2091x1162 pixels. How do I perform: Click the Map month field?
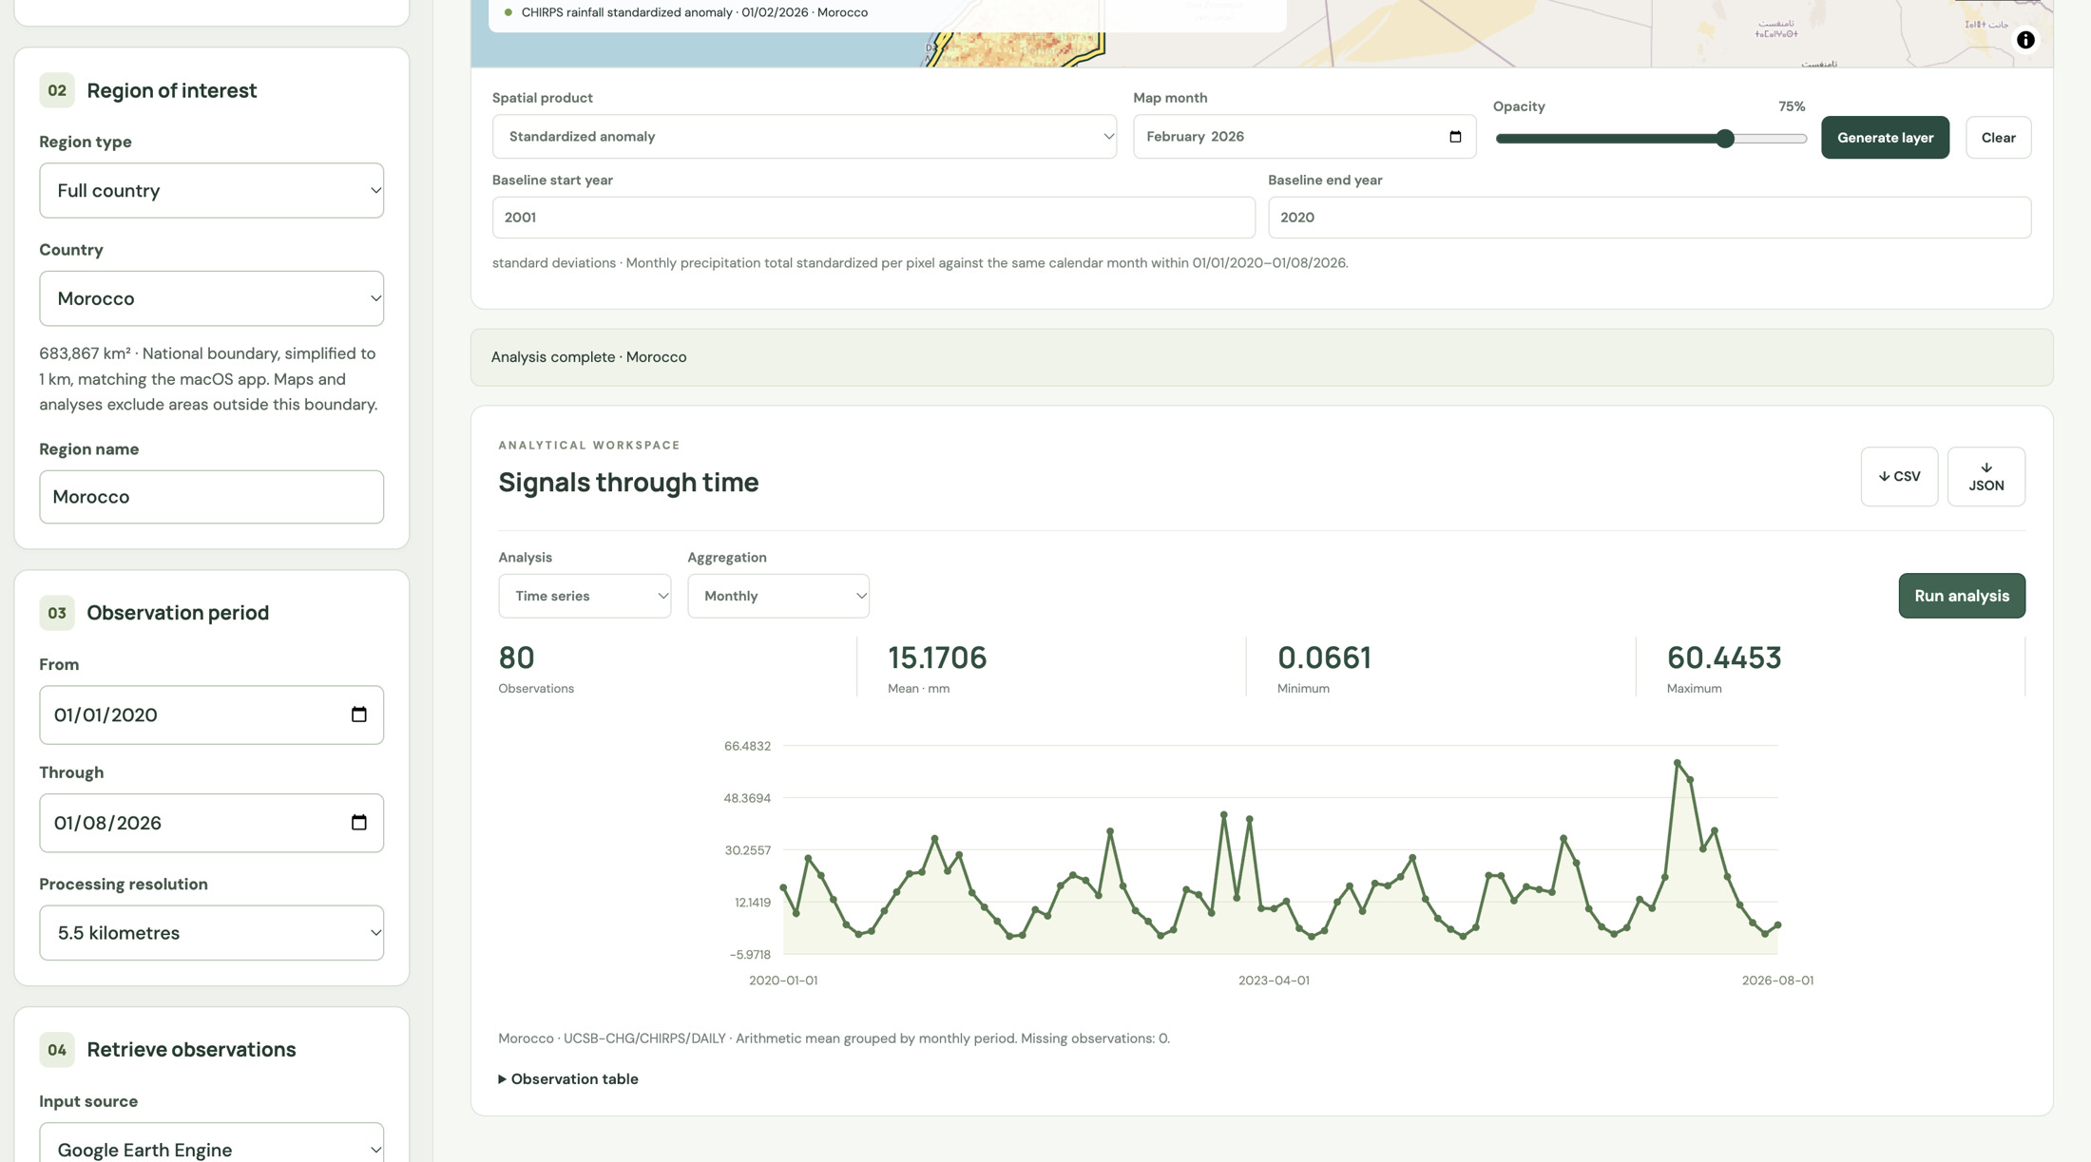[x=1304, y=137]
